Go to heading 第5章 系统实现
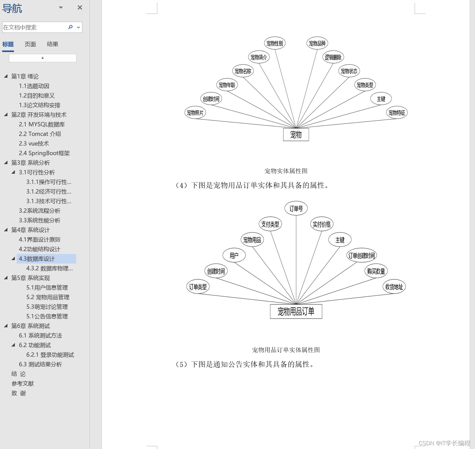The width and height of the screenshot is (475, 449). coord(31,278)
